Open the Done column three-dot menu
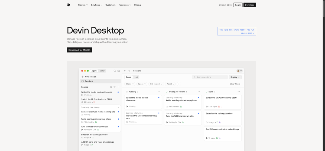The height and width of the screenshot is (151, 325). coord(239,92)
